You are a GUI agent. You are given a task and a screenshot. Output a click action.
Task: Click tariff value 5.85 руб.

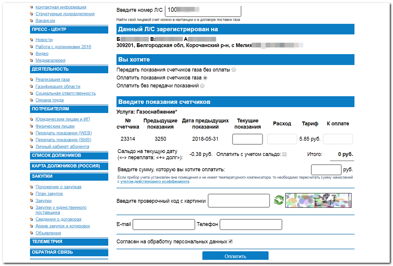(310, 139)
